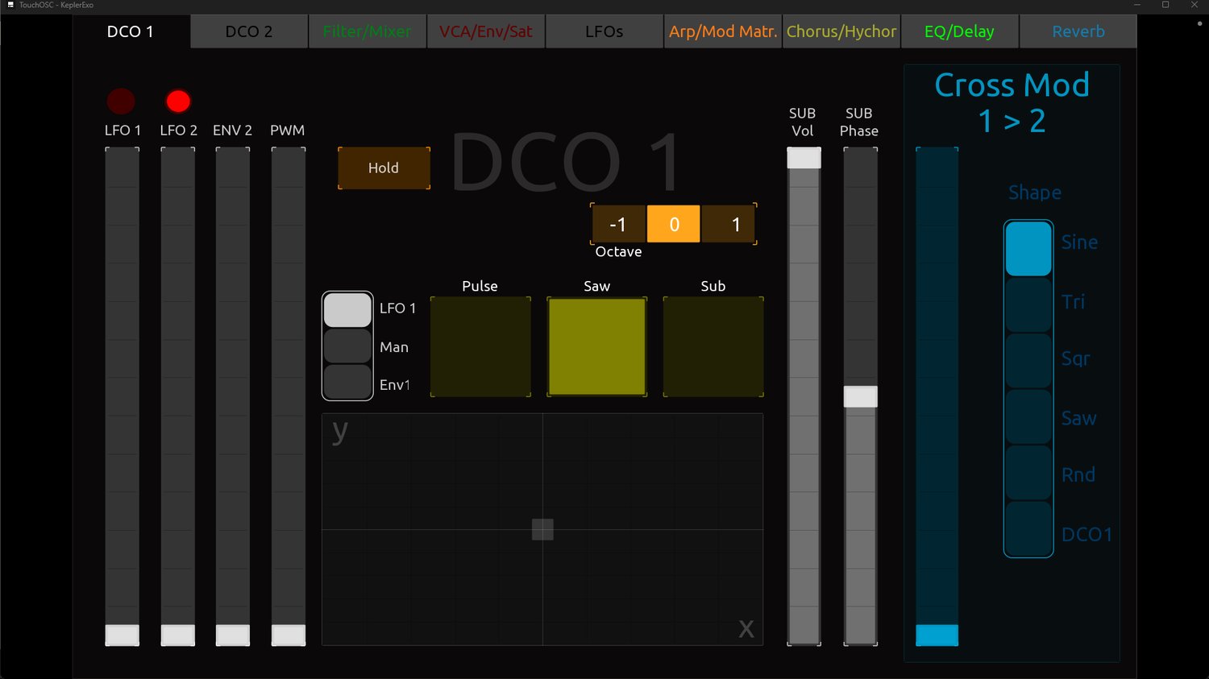
Task: Click the XY pad center cursor
Action: [542, 529]
